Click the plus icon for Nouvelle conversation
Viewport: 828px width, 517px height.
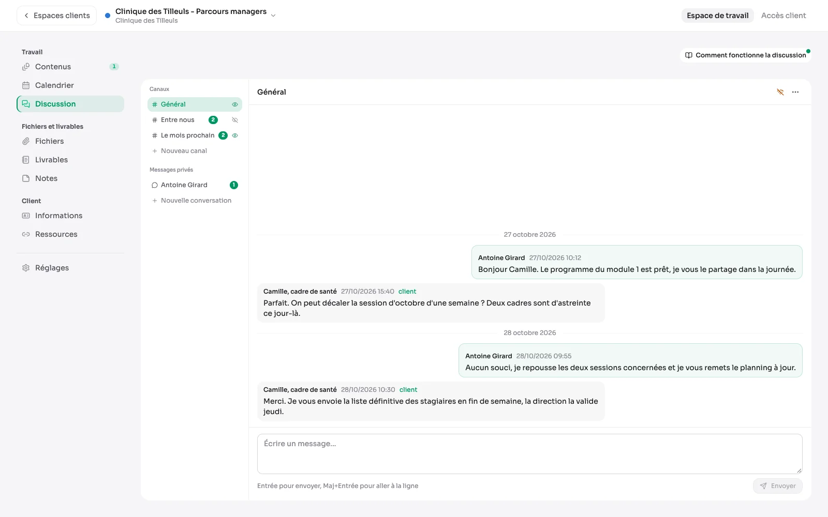155,201
